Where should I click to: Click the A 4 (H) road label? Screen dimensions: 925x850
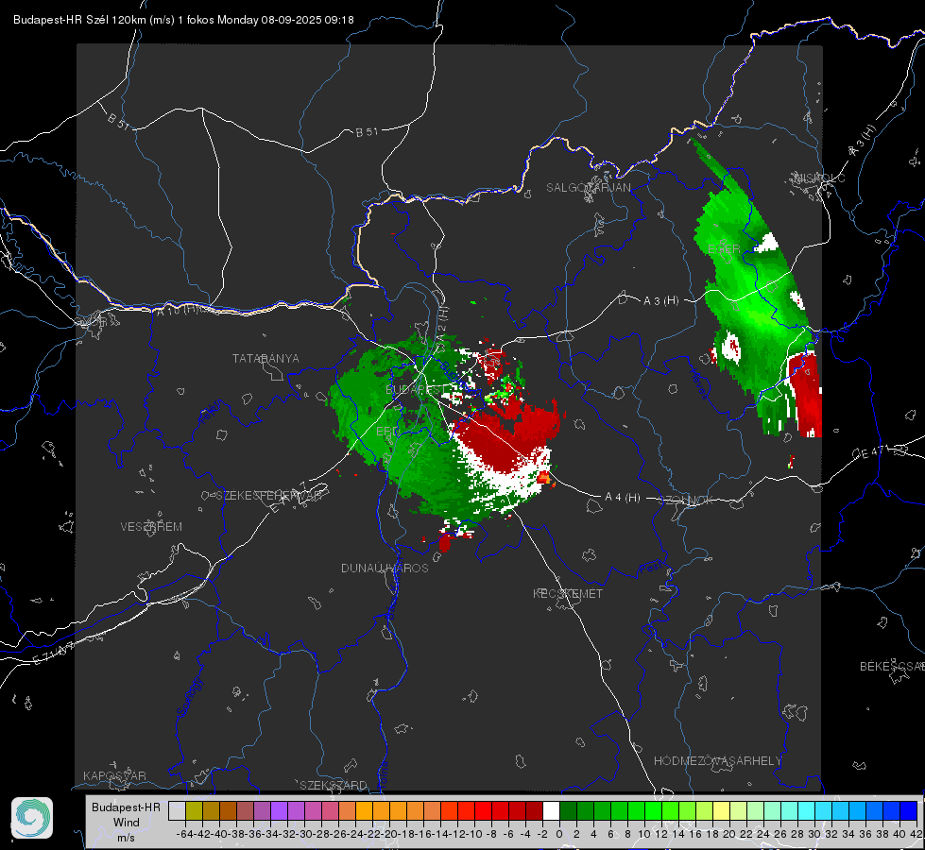click(x=623, y=498)
